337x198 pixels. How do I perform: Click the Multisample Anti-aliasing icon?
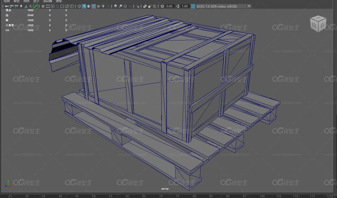click(125, 6)
